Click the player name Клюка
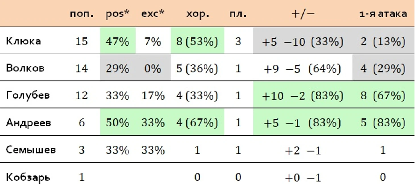 pos(23,41)
